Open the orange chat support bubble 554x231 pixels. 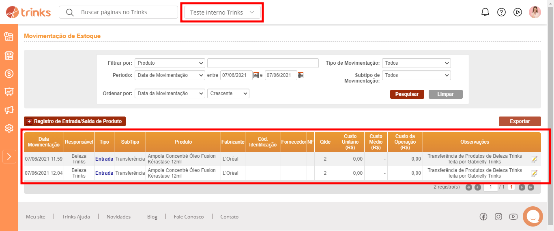pyautogui.click(x=533, y=217)
